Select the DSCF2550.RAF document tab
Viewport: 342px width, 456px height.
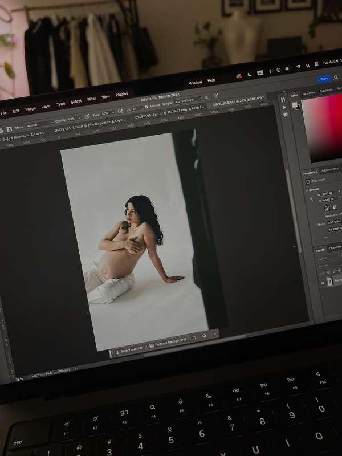238,101
